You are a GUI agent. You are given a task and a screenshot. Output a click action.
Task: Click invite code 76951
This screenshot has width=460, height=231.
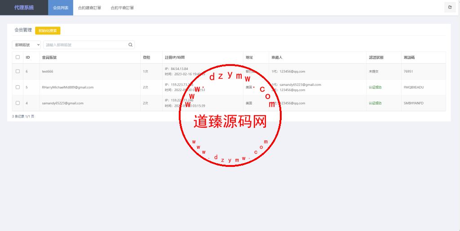(x=408, y=71)
